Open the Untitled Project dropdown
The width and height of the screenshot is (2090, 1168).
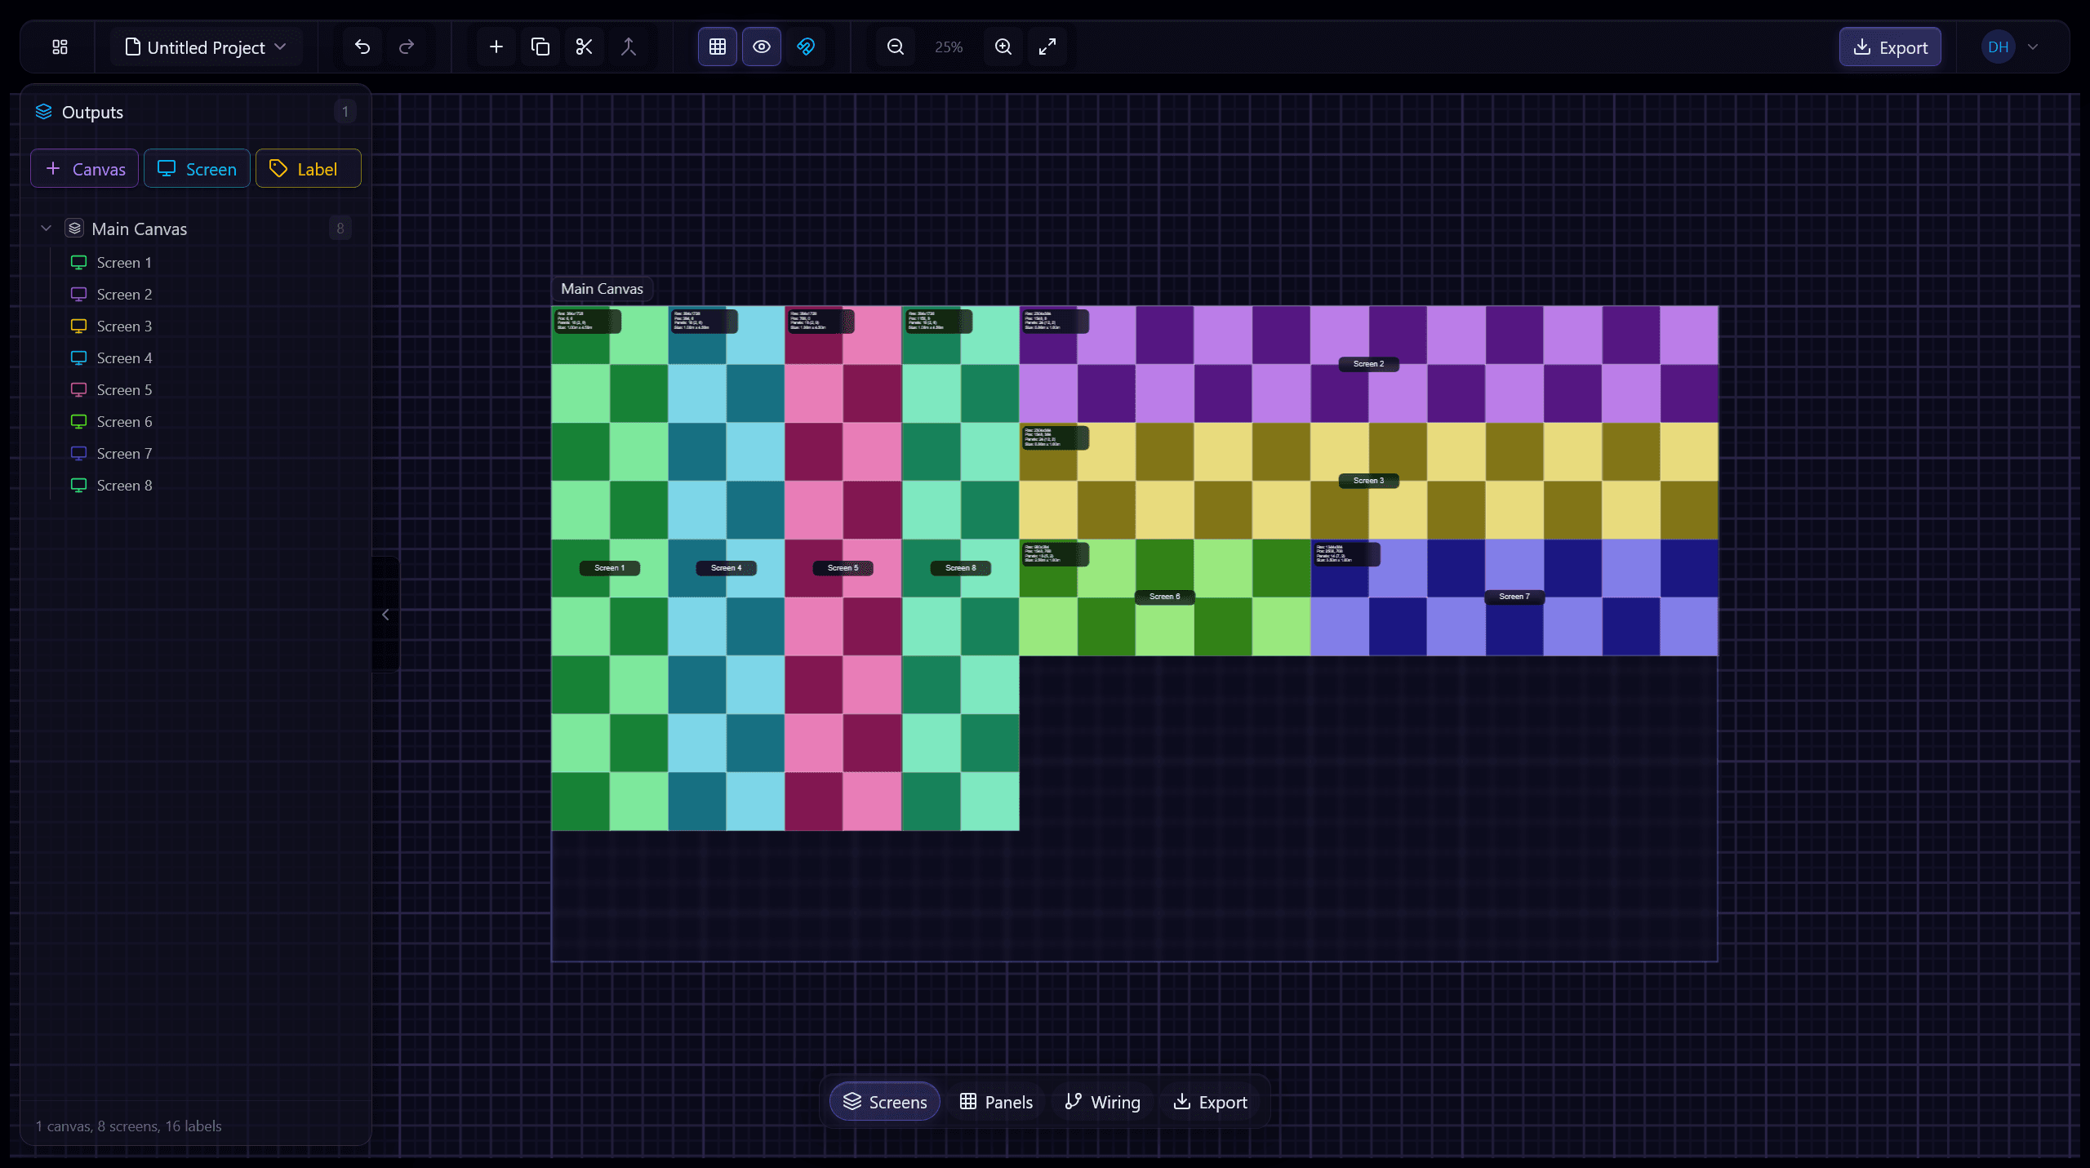206,47
